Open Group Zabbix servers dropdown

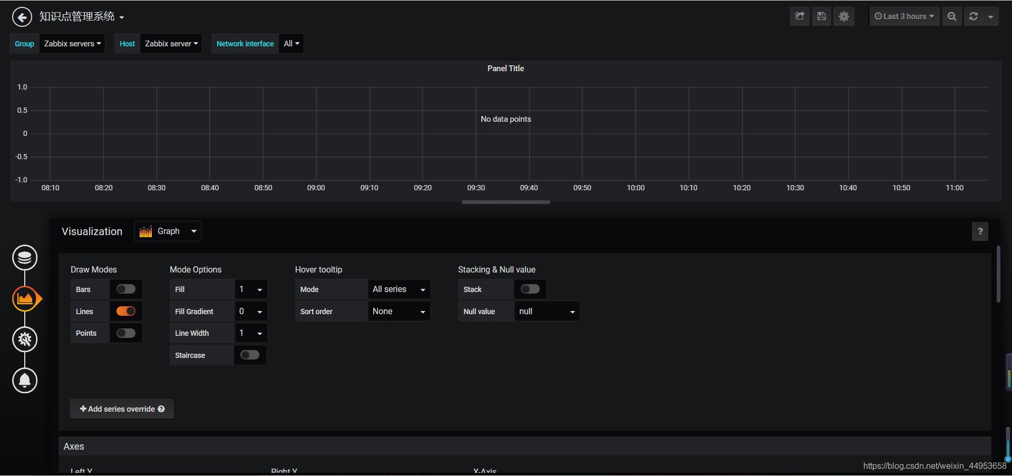click(x=72, y=44)
